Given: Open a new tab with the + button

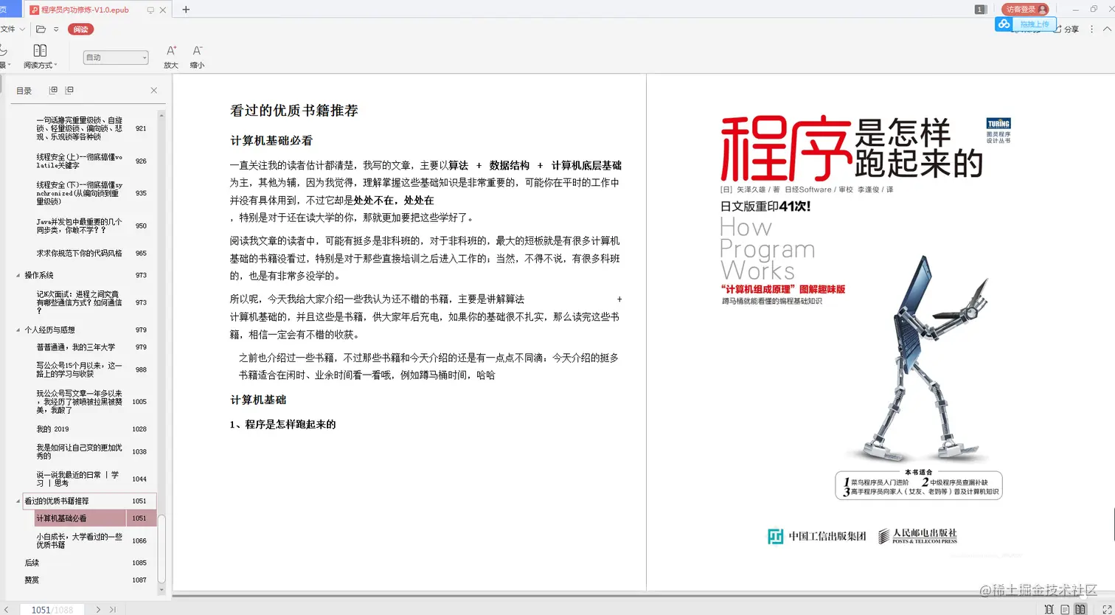Looking at the screenshot, I should pyautogui.click(x=187, y=10).
